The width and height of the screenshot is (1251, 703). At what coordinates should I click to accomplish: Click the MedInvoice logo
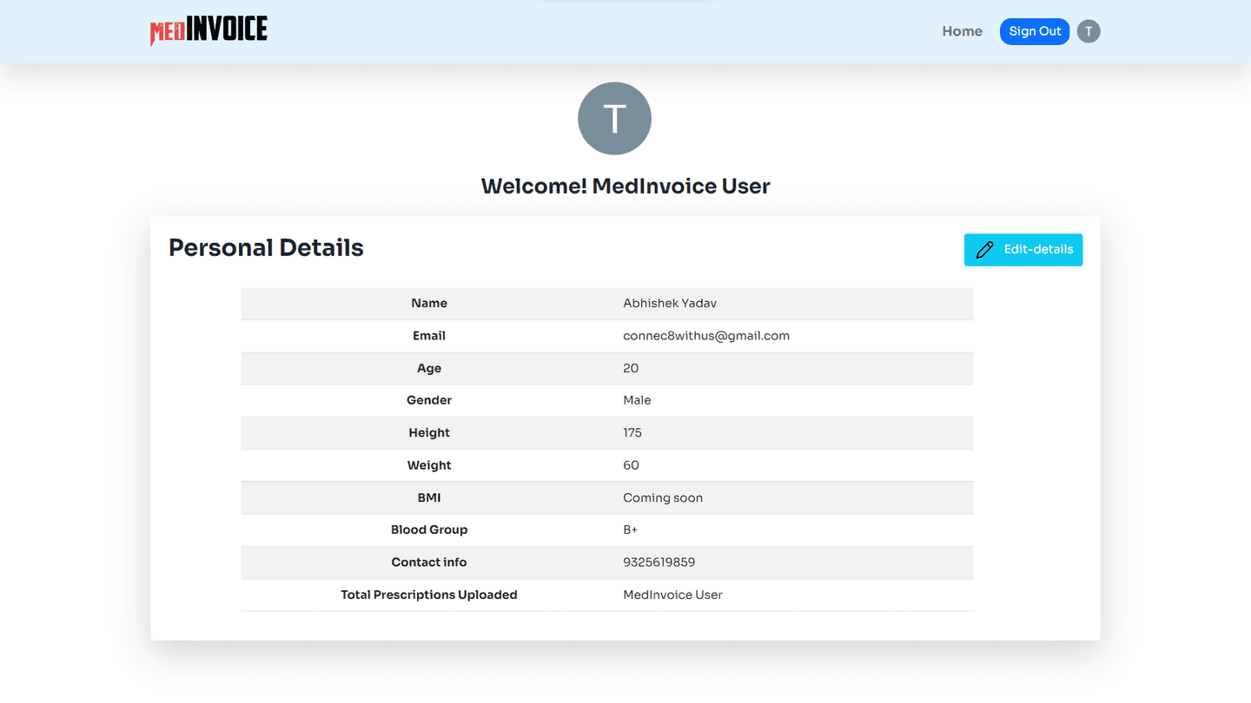(208, 31)
